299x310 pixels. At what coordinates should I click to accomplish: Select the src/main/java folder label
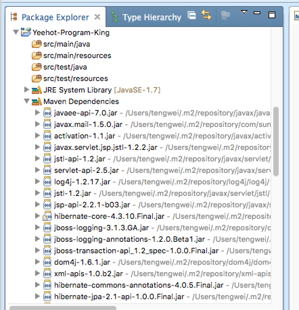[67, 44]
